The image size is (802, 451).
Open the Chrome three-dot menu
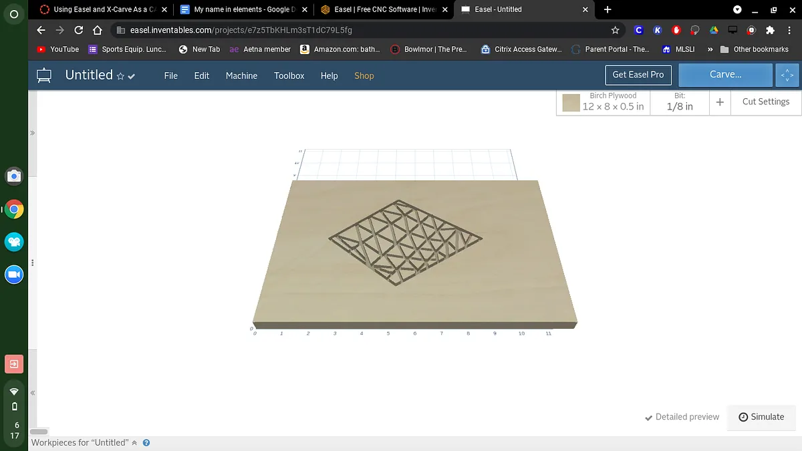788,30
